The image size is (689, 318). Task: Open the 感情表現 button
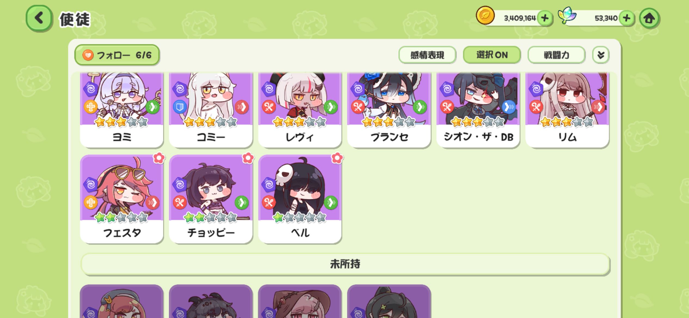tap(427, 55)
